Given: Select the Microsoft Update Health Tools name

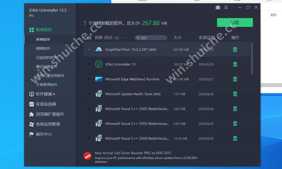Looking at the screenshot, I should (133, 94).
